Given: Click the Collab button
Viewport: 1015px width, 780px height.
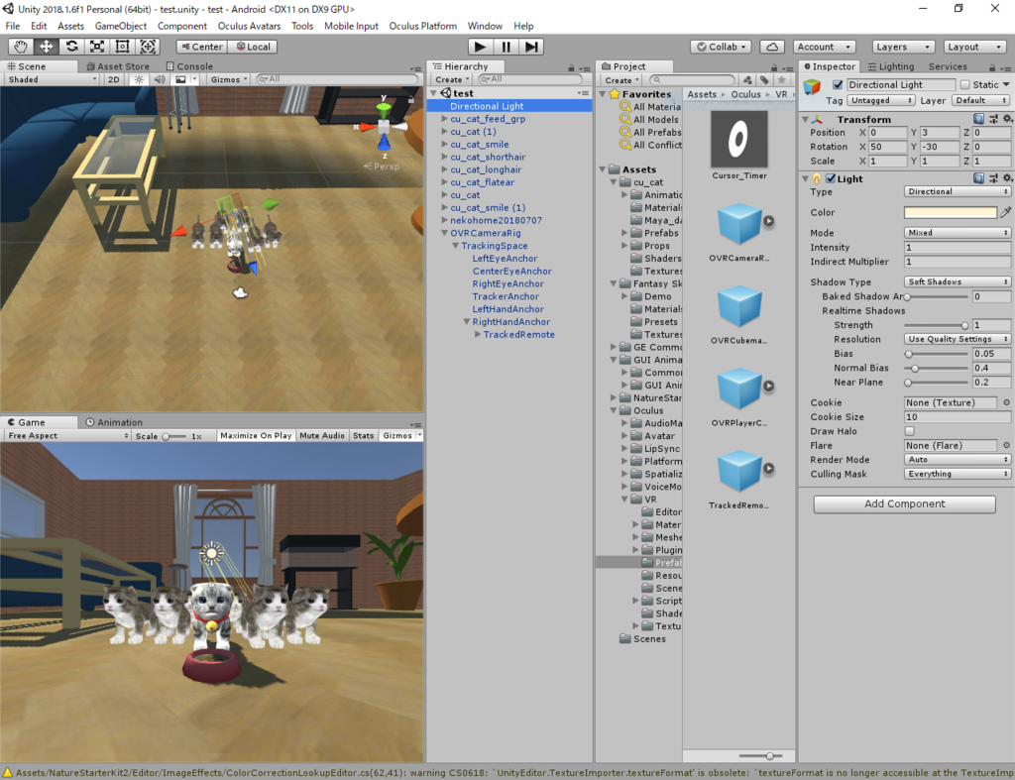Looking at the screenshot, I should tap(722, 47).
